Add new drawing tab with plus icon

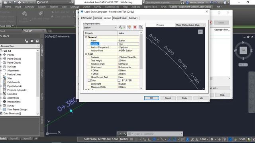tap(50, 31)
